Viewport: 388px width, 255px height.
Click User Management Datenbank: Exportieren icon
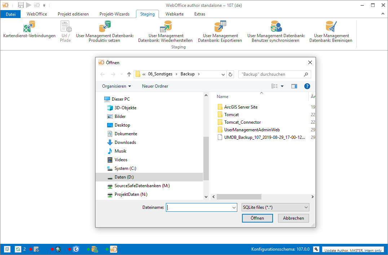[x=220, y=27]
